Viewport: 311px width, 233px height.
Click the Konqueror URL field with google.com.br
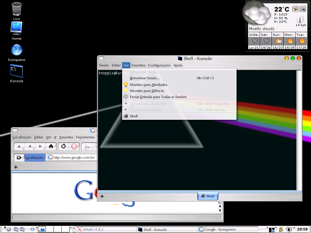coord(72,157)
